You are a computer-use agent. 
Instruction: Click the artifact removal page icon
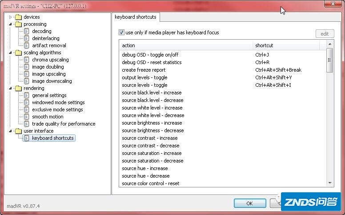26,45
